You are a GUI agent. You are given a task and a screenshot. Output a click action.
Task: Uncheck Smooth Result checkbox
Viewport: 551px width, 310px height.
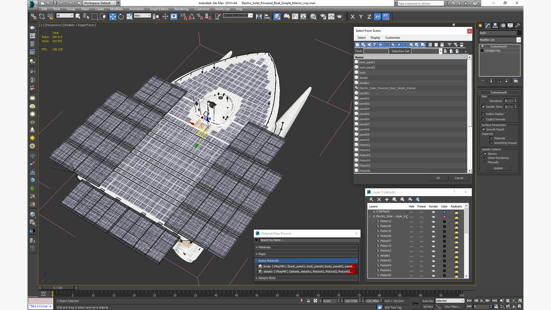point(483,129)
